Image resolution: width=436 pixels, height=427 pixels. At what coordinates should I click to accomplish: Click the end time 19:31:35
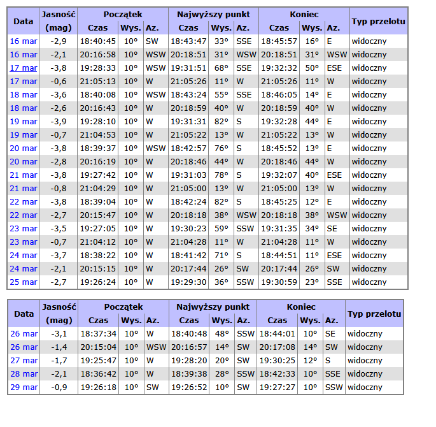coord(279,228)
